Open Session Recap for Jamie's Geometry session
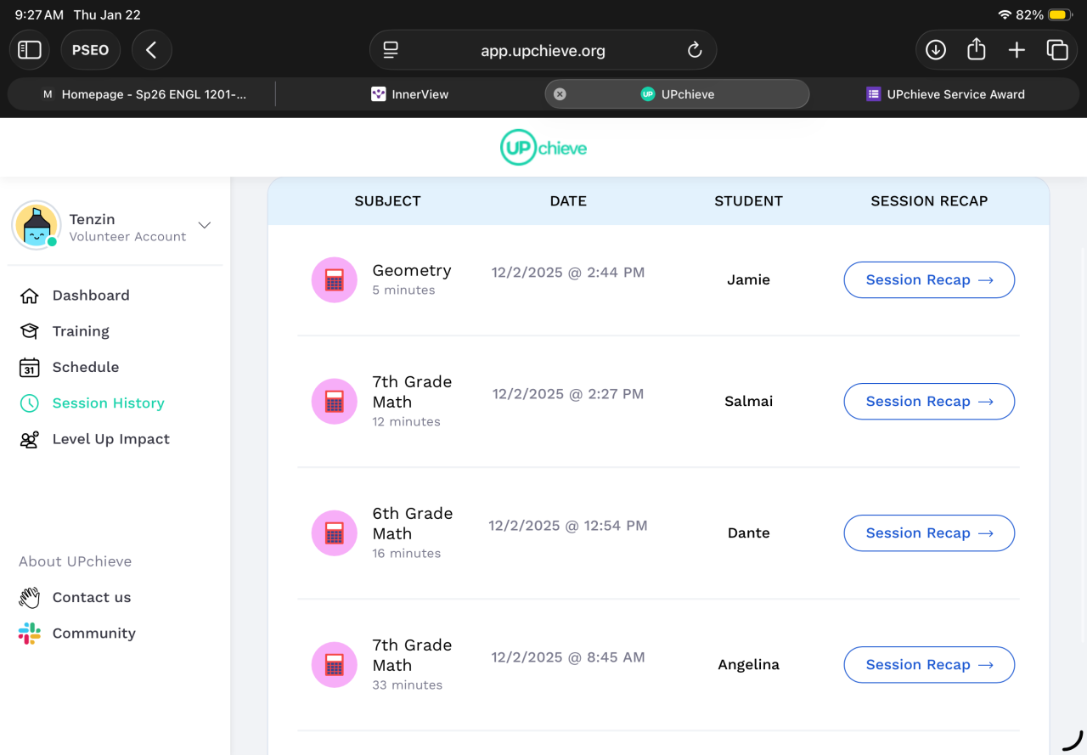Screen dimensions: 1087x755 pyautogui.click(x=929, y=280)
